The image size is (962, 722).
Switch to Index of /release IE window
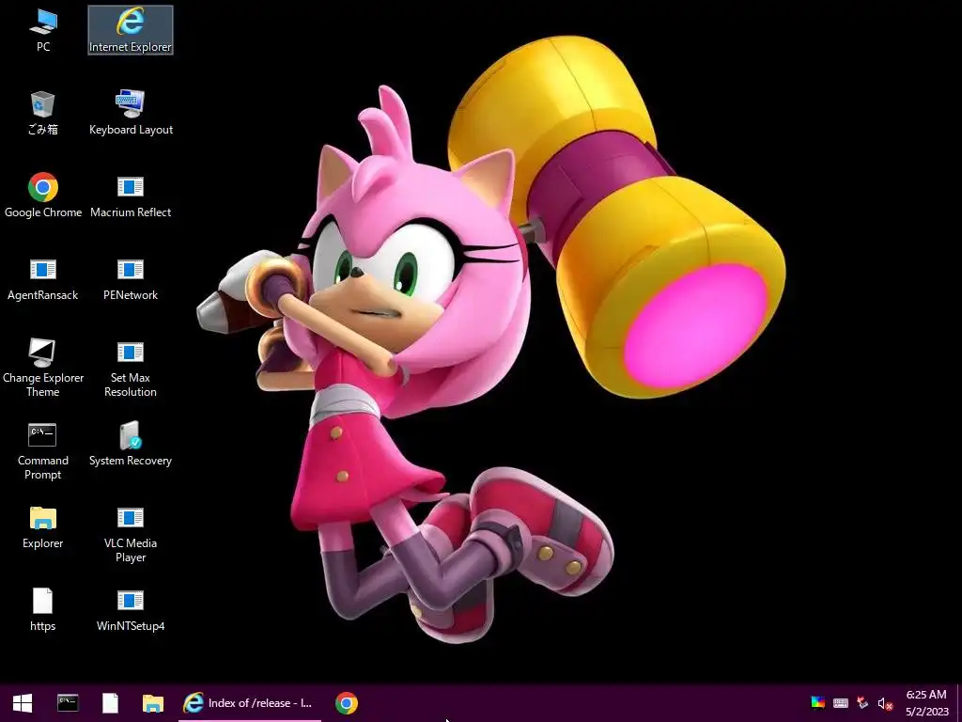pos(250,703)
